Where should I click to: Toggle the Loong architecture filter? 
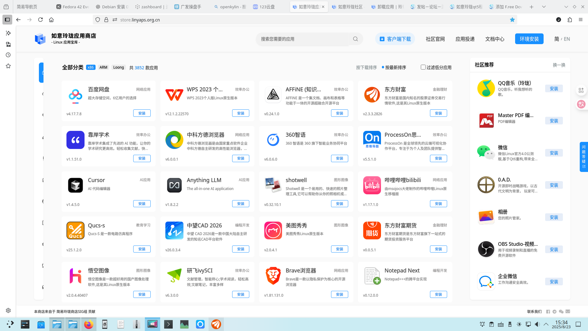tap(119, 67)
